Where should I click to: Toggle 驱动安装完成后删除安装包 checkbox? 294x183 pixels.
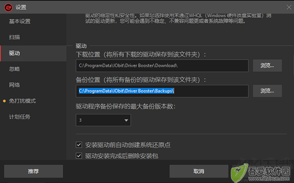79,156
